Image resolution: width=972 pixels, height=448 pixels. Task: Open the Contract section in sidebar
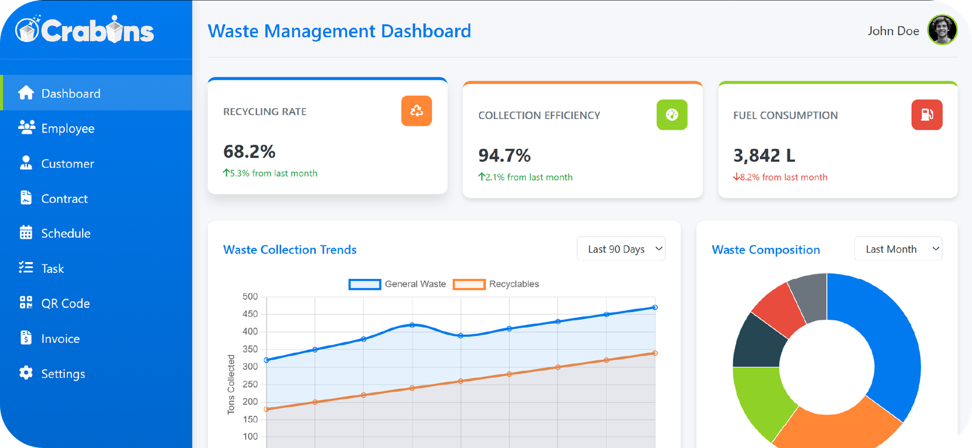[x=64, y=199]
